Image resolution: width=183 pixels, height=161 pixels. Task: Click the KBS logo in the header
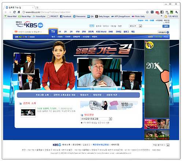pyautogui.click(x=30, y=25)
